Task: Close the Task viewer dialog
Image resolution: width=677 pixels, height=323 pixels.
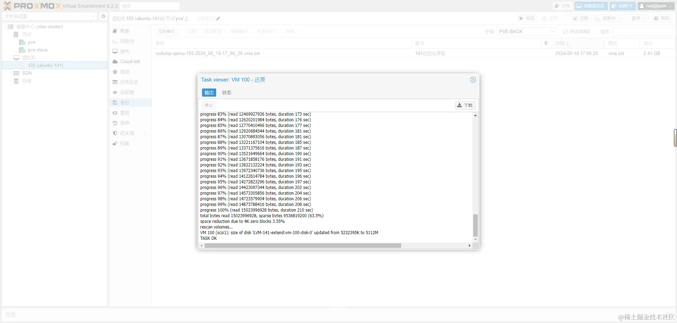Action: (x=473, y=80)
